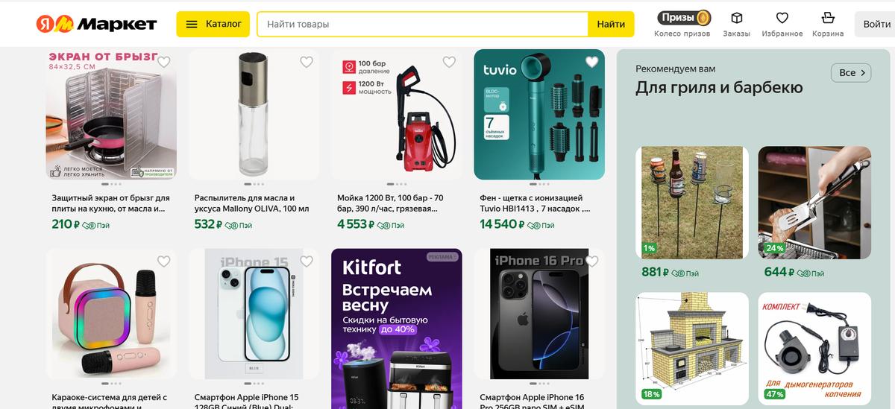The height and width of the screenshot is (409, 895).
Task: Open the Призы prize wheel badge
Action: click(684, 18)
